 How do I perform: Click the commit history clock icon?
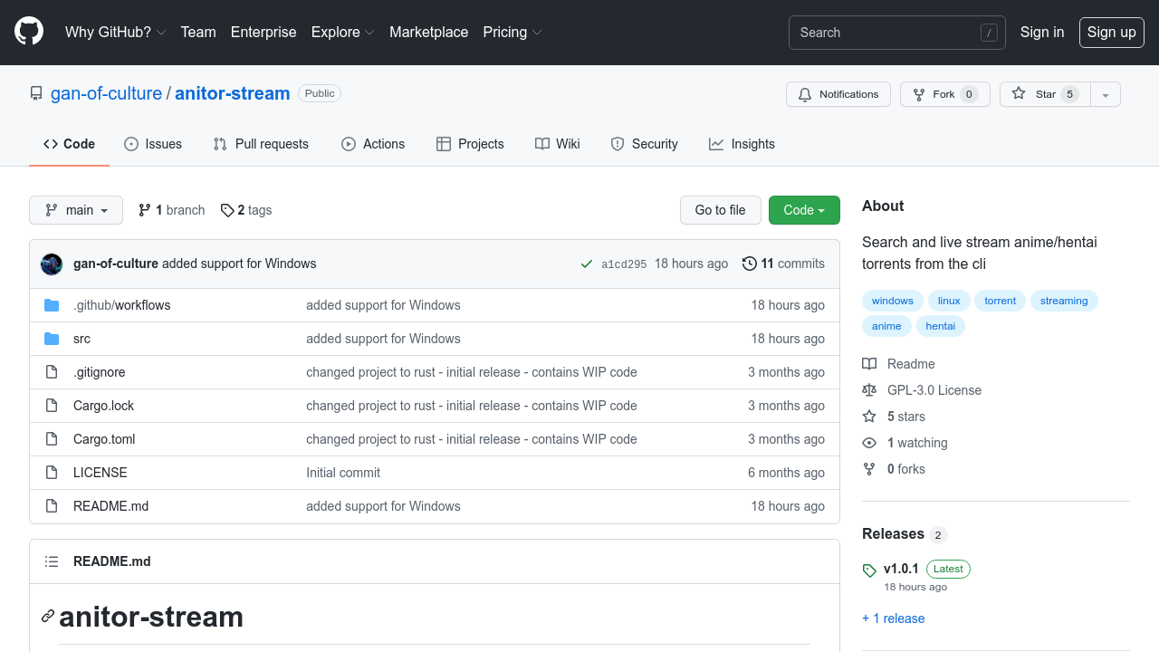pyautogui.click(x=749, y=264)
